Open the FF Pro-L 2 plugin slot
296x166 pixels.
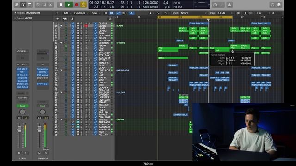[43, 84]
